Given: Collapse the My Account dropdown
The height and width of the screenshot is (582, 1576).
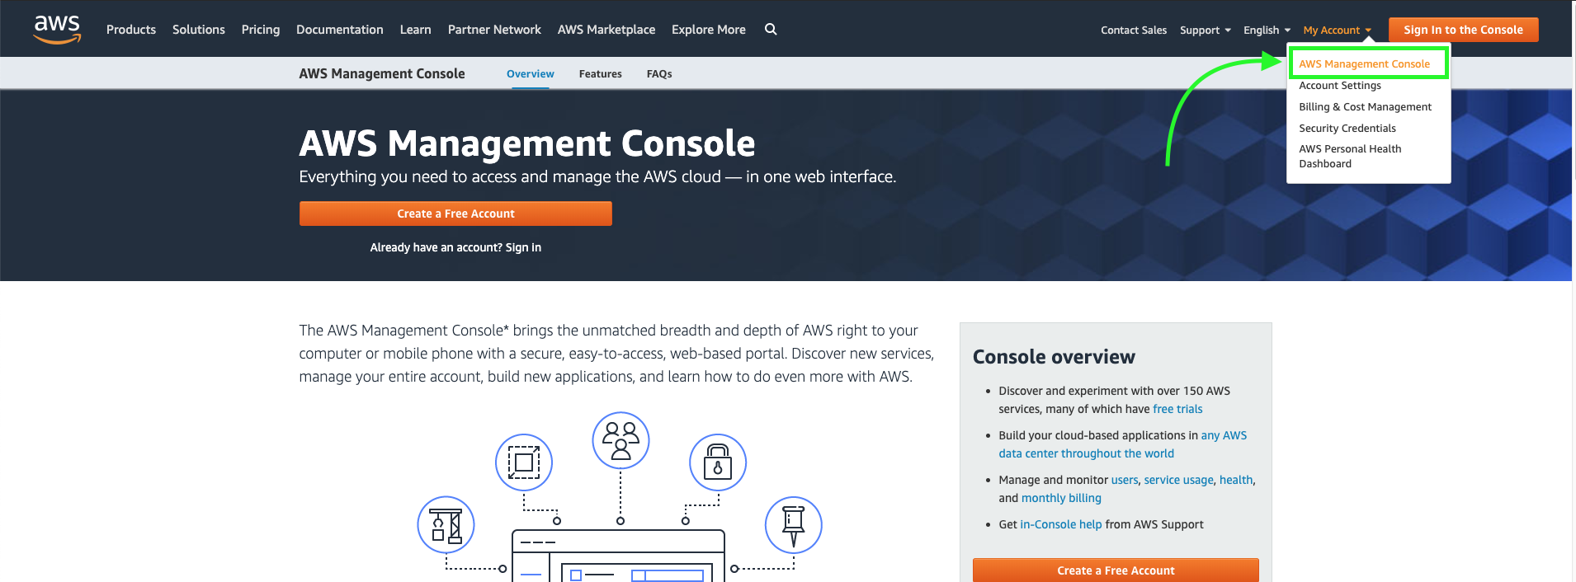Looking at the screenshot, I should click(x=1338, y=31).
